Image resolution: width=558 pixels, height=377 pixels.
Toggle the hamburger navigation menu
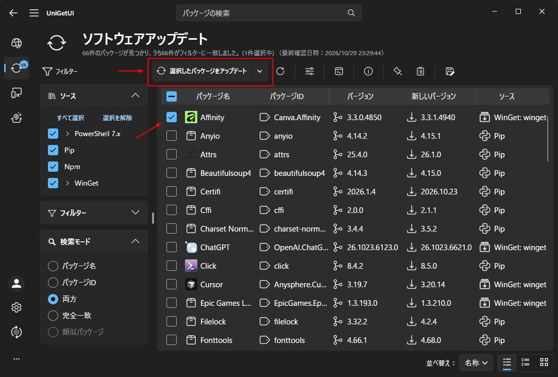point(34,13)
